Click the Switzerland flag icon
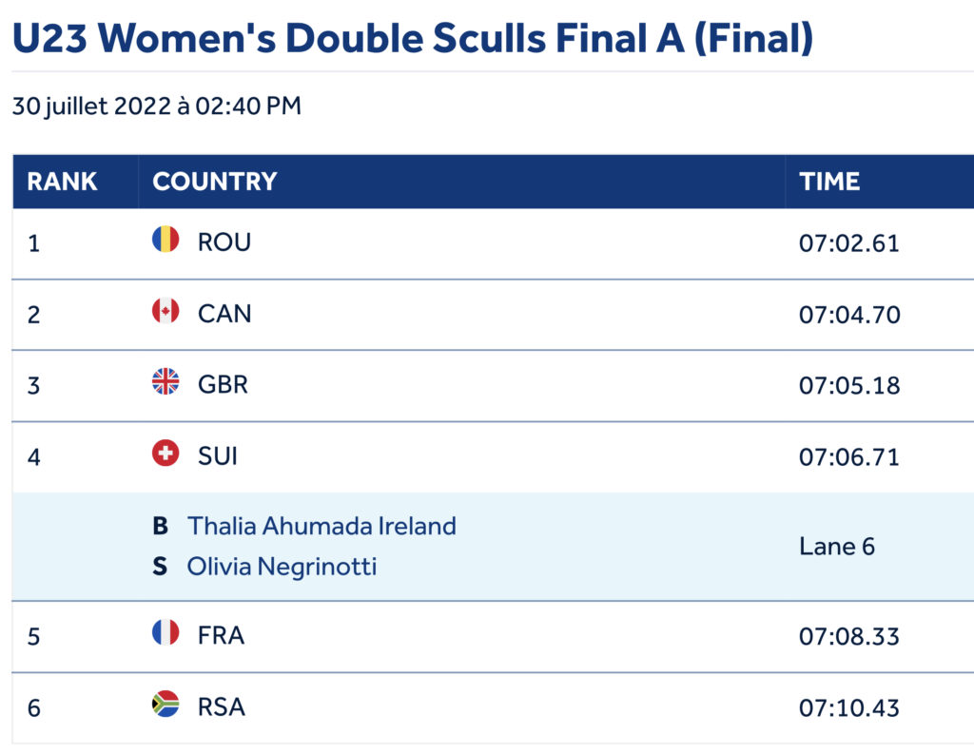Image resolution: width=974 pixels, height=754 pixels. pyautogui.click(x=166, y=454)
